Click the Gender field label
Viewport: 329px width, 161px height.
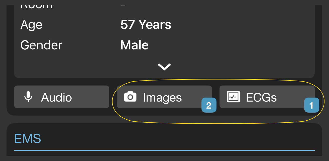(41, 45)
